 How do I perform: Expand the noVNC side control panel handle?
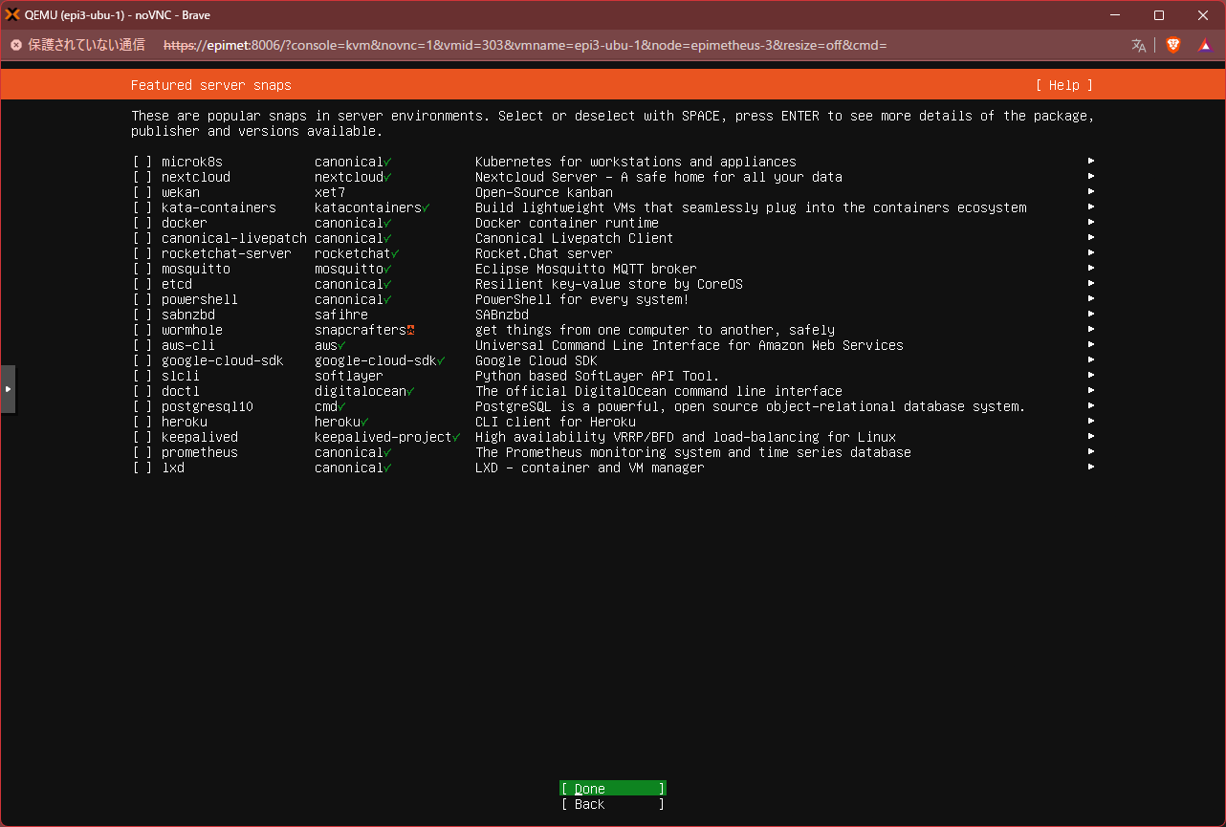[8, 389]
